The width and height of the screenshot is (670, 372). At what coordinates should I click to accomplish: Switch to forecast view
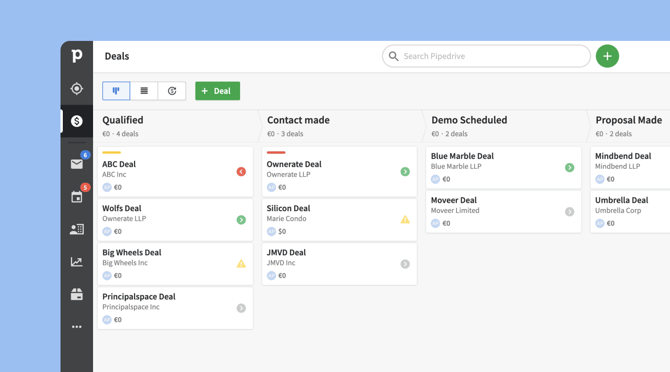(172, 91)
